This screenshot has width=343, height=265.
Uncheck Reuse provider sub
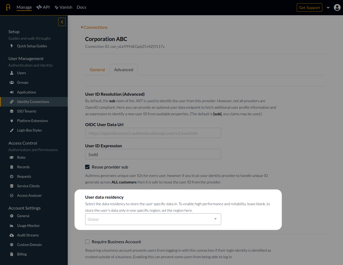tap(87, 167)
